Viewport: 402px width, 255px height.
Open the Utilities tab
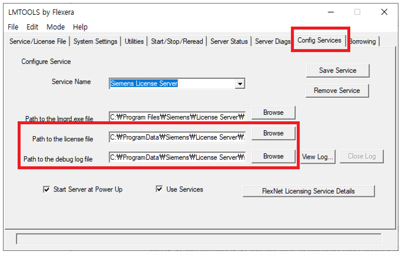(x=134, y=41)
